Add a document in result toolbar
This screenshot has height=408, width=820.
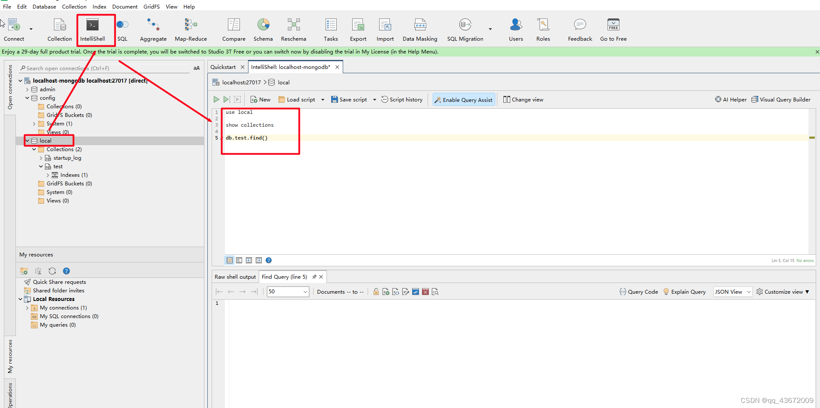(386, 292)
